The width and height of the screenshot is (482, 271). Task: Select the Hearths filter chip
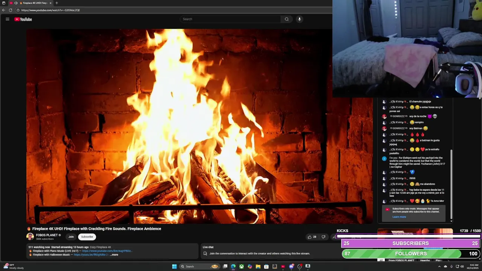pos(425,260)
